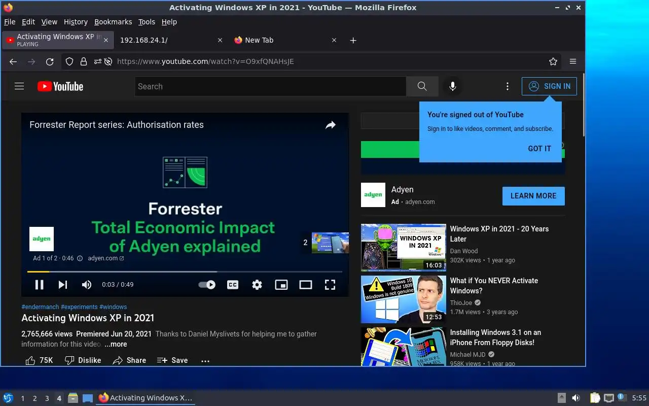Open more actions ellipsis below video
Viewport: 649px width, 406px height.
[x=205, y=361]
